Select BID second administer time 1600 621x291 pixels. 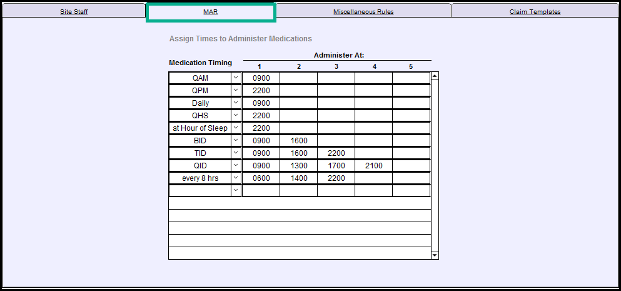click(298, 141)
